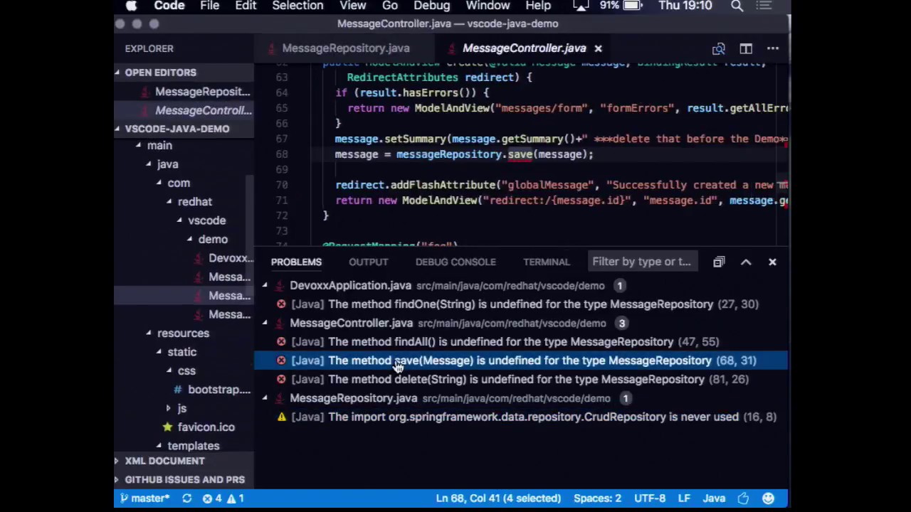This screenshot has width=911, height=512.
Task: Synchronize changes with the sync icon
Action: coord(186,498)
